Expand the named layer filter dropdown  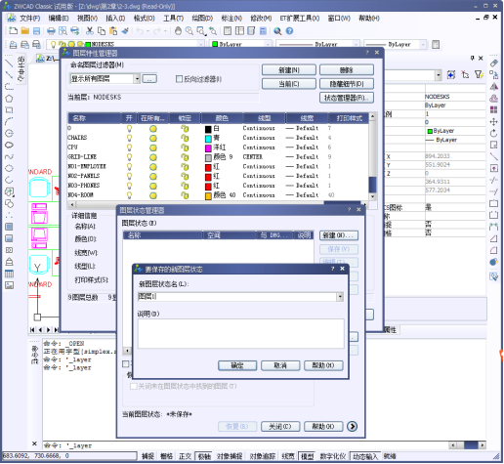tap(137, 78)
